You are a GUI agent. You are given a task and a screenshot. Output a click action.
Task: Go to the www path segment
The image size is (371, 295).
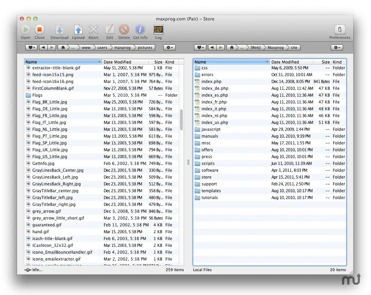click(x=86, y=47)
